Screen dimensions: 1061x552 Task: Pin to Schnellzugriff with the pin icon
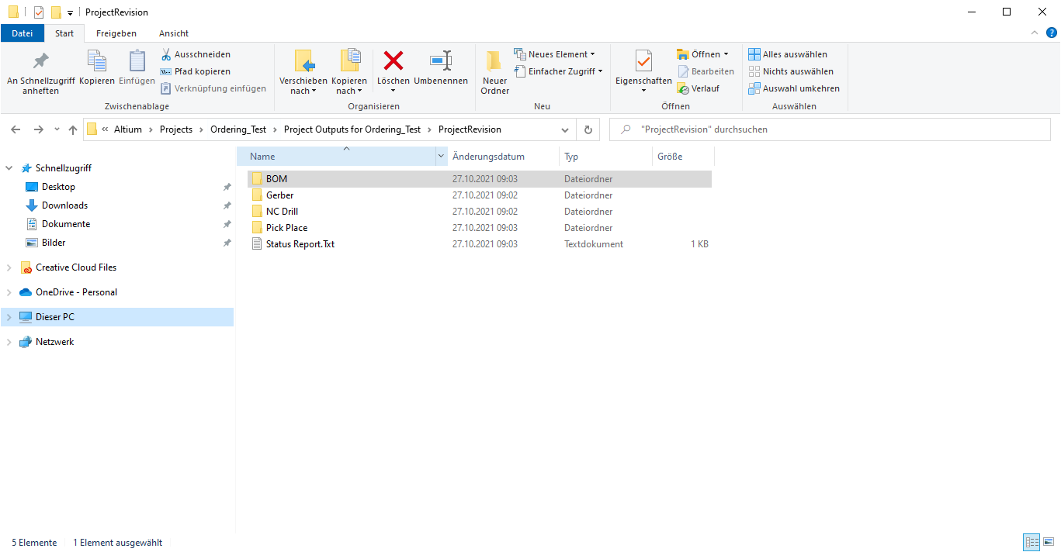(x=40, y=60)
